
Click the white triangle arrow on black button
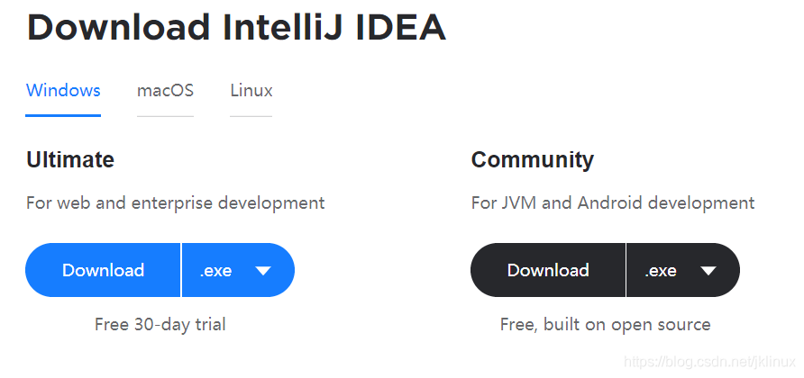coord(708,270)
